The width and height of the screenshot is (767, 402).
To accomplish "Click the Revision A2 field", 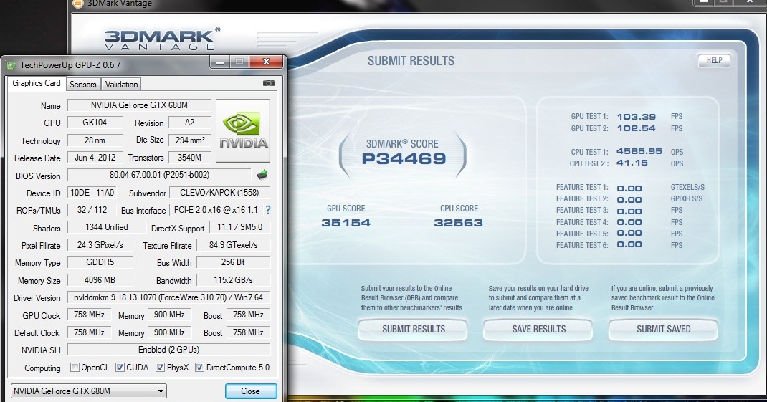I will [x=190, y=123].
